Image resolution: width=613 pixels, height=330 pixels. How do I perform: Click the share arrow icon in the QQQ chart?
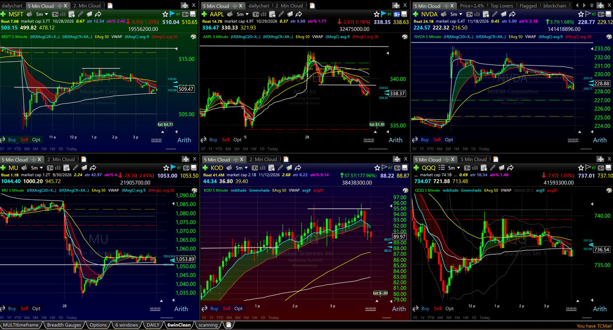tap(511, 168)
